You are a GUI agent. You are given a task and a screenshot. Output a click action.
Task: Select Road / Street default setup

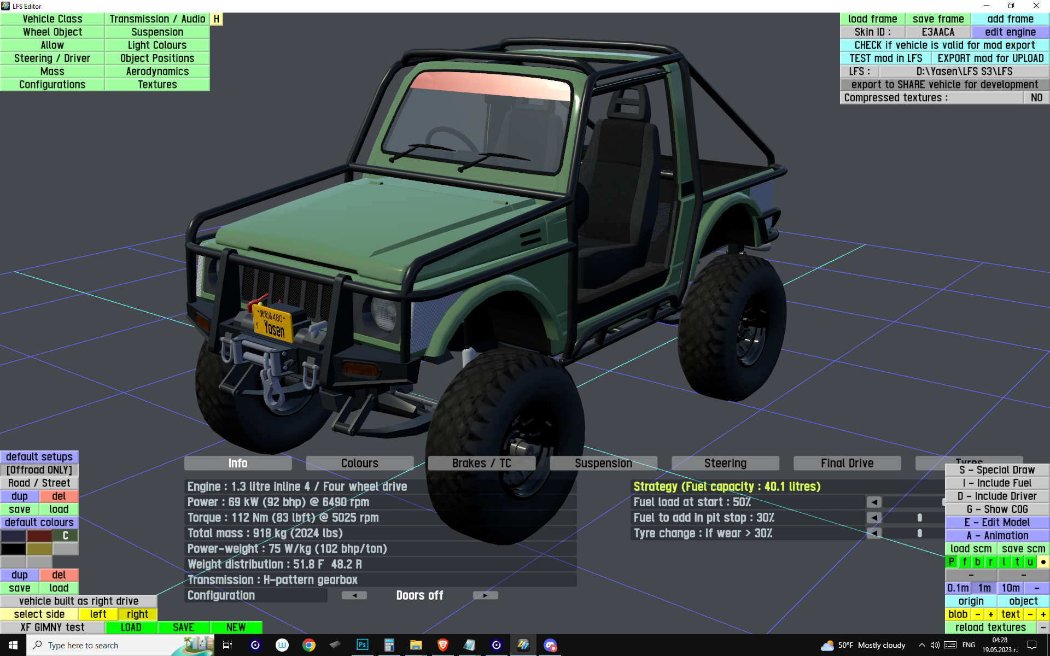point(39,483)
